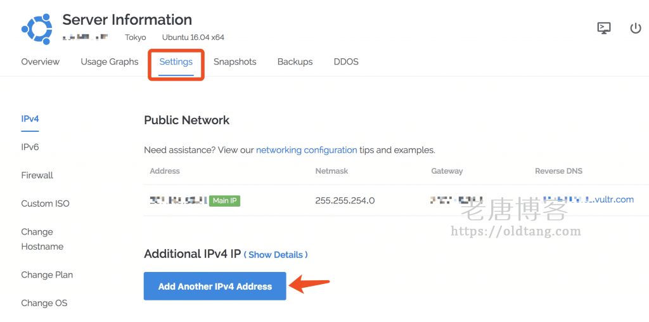Viewport: 649px width, 322px height.
Task: Select the Settings tab
Action: [x=176, y=62]
